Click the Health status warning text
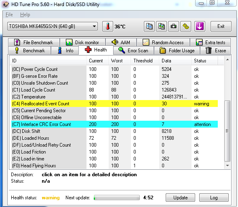 coord(51,198)
